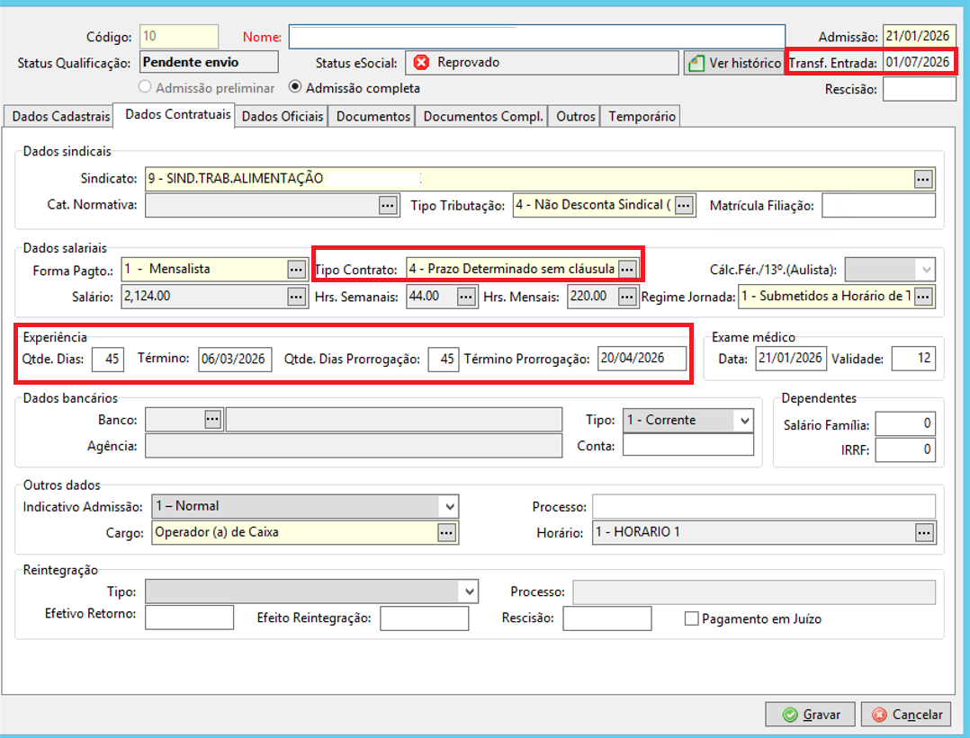Click the Reintegração Rescisão field
Screen dimensions: 970x738
coord(606,618)
